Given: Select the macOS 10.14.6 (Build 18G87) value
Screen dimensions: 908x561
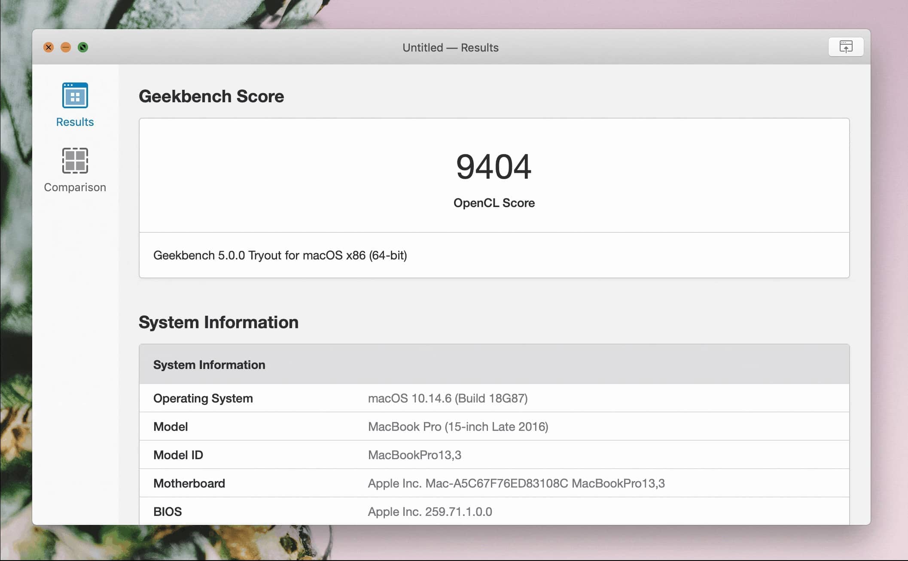Looking at the screenshot, I should 448,398.
